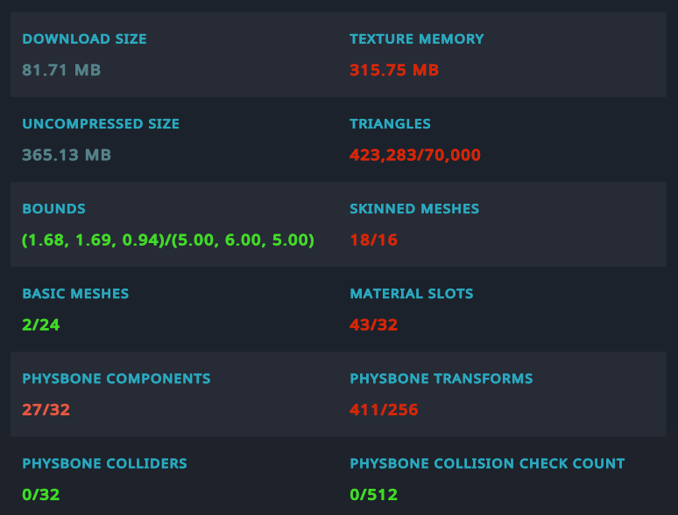Select the 81.71 MB download size value
Image resolution: width=678 pixels, height=515 pixels.
(61, 70)
